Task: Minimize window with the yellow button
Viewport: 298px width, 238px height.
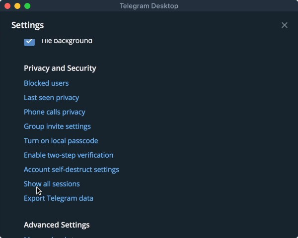Action: click(x=17, y=6)
